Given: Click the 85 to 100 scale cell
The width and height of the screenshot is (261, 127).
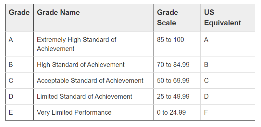Looking at the screenshot, I should pyautogui.click(x=177, y=44).
